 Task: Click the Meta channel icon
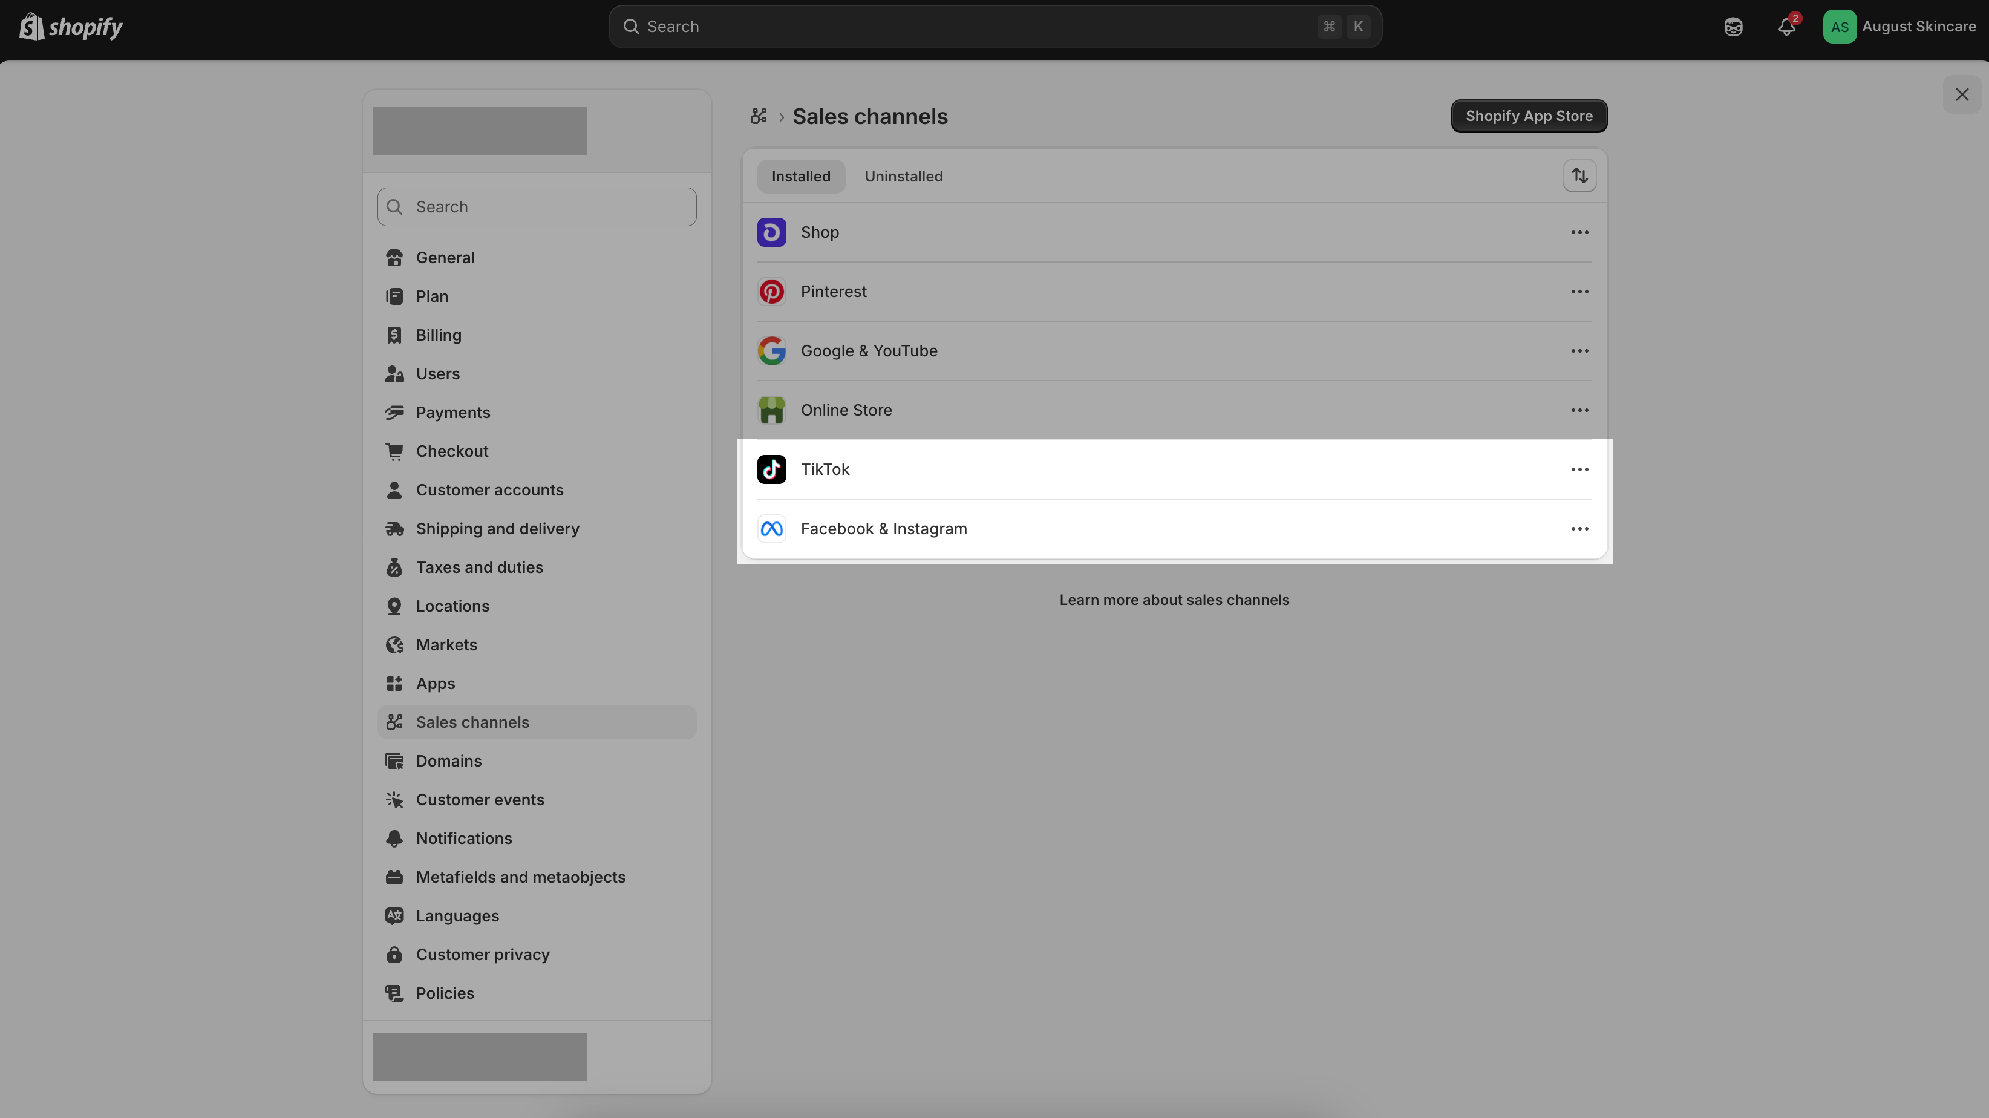771,529
